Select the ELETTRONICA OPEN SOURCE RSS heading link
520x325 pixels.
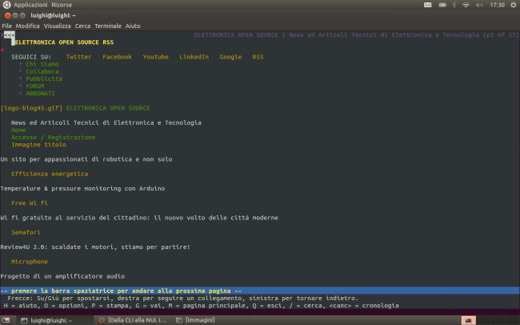tap(64, 42)
